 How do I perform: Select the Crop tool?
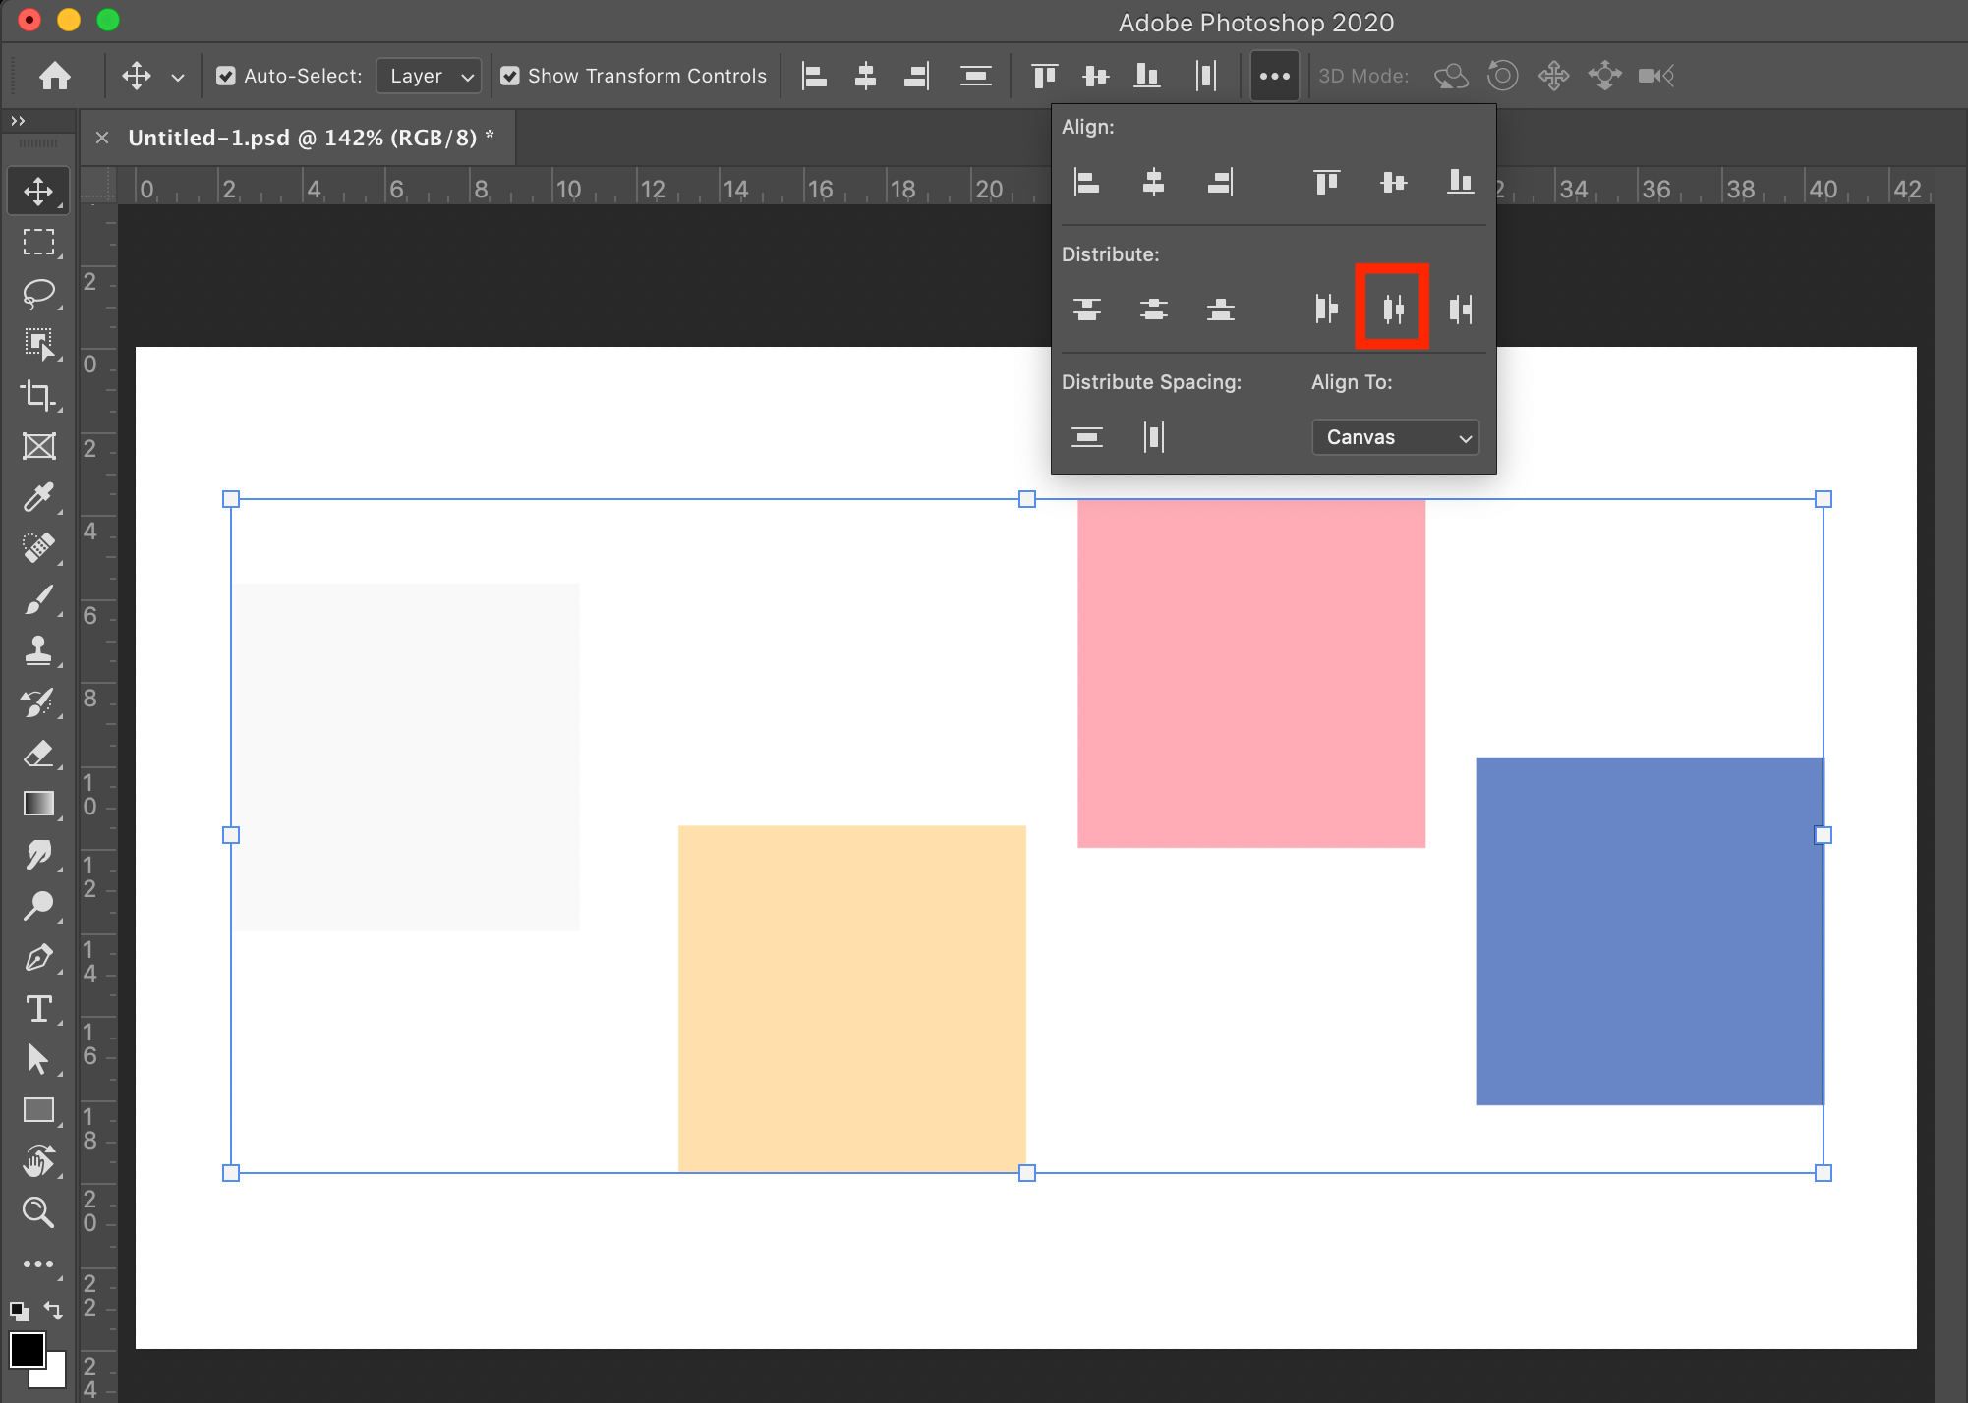[x=39, y=395]
